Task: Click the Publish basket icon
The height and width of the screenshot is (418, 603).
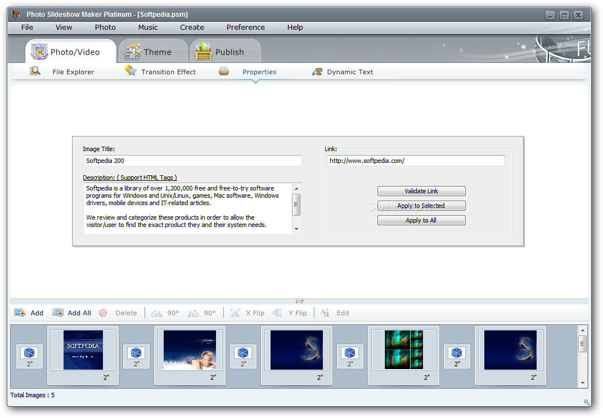Action: (204, 51)
